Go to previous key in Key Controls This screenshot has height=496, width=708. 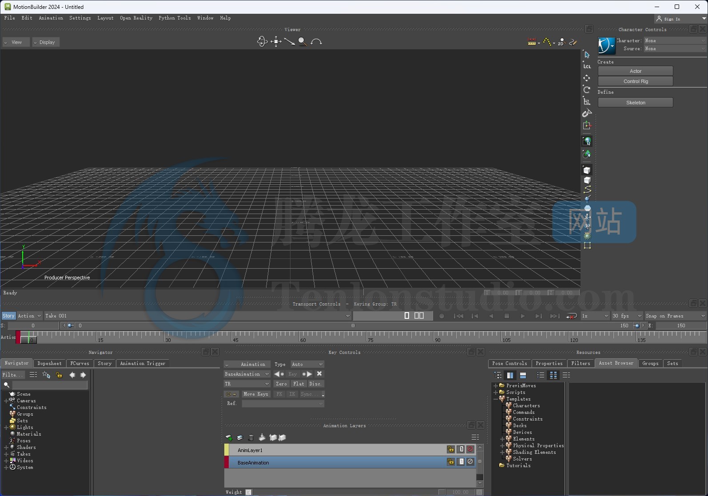click(x=279, y=374)
